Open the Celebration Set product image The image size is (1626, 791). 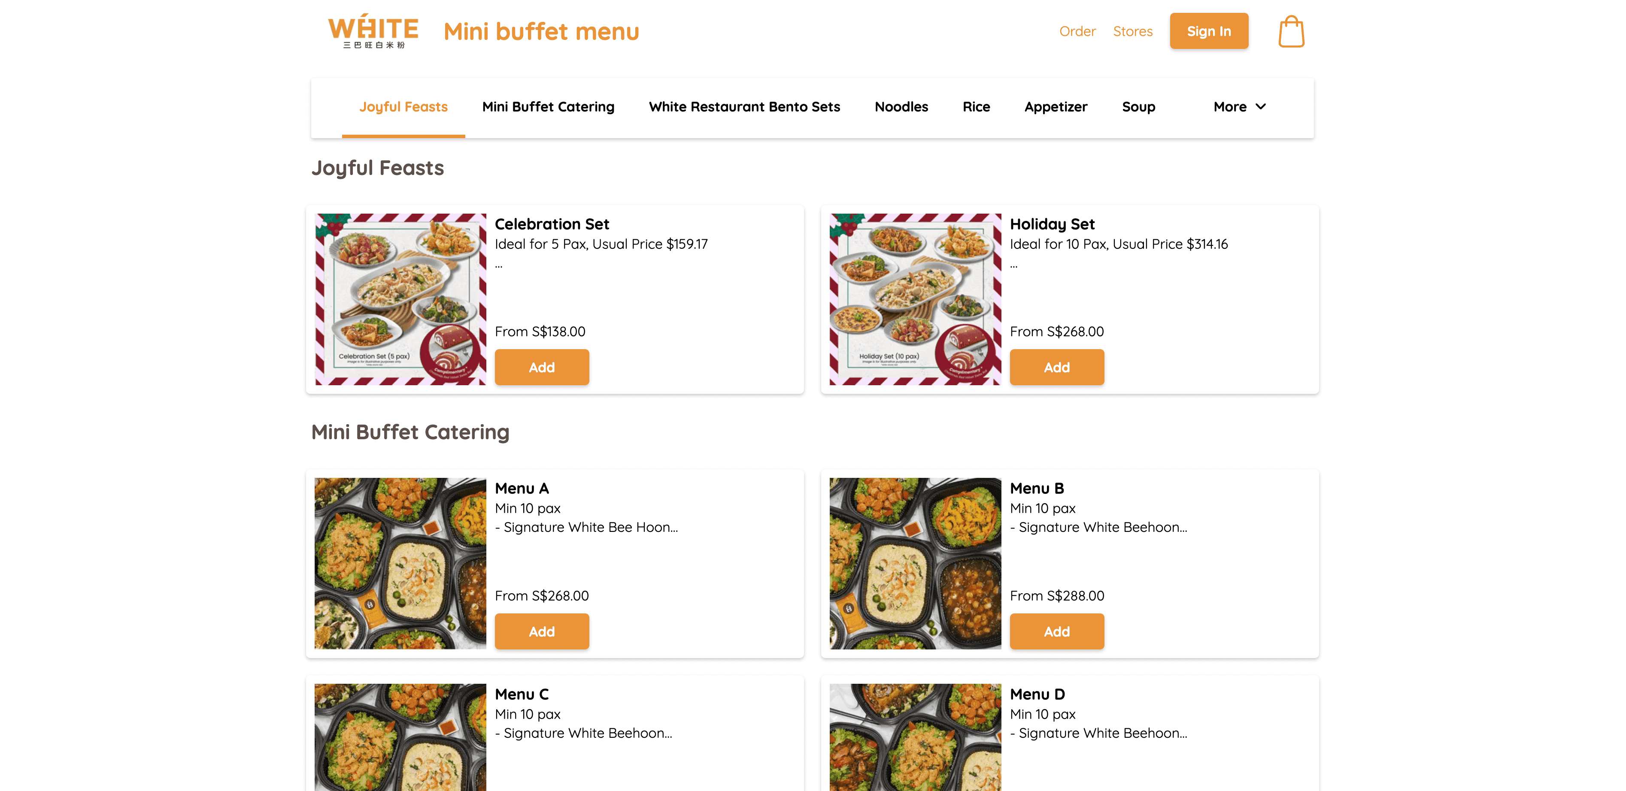[400, 299]
